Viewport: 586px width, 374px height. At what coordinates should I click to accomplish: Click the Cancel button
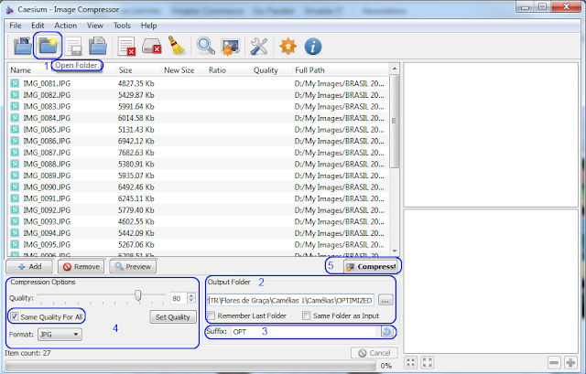coord(374,353)
